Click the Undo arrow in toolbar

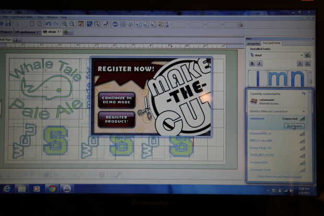[x=48, y=24]
